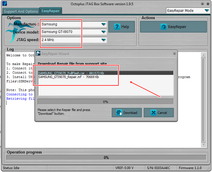This screenshot has height=172, width=212.
Task: Click the 'Connecting to' log line
Action: click(20, 94)
